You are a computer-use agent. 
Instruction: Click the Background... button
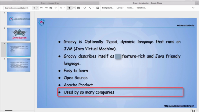point(108,8)
